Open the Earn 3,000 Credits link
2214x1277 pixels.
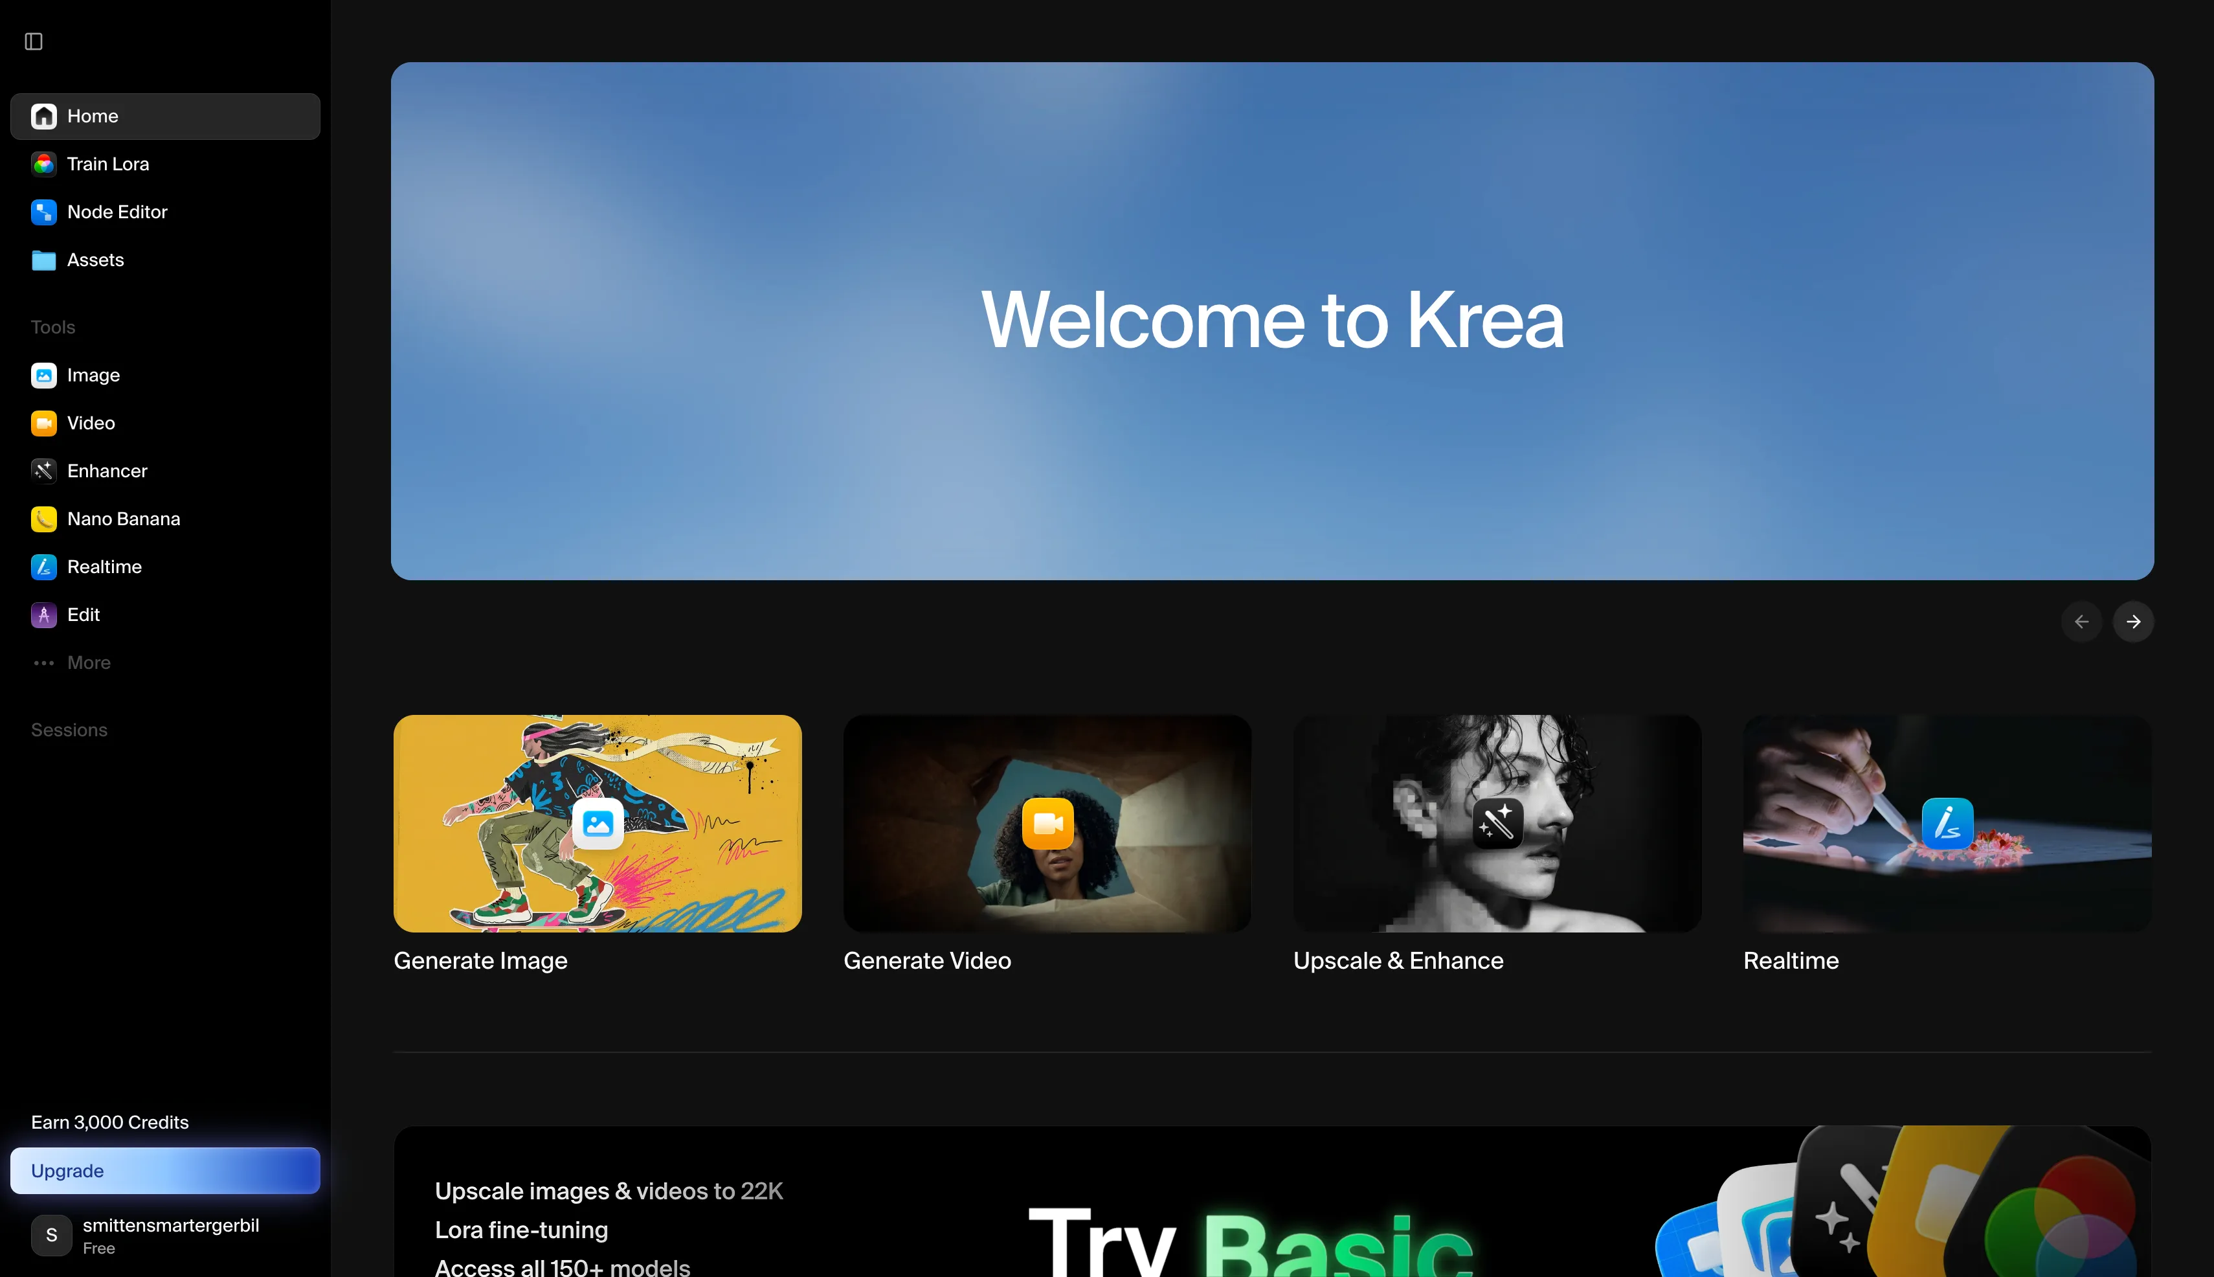109,1123
